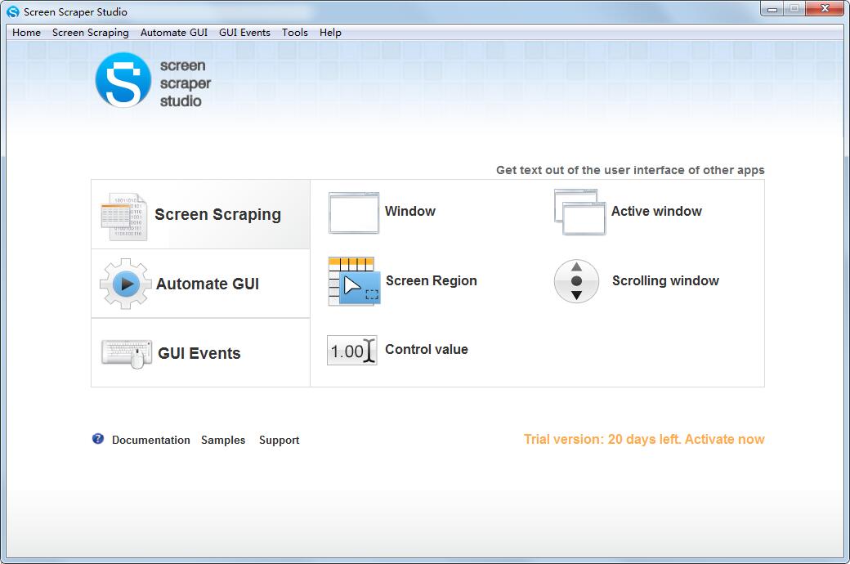
Task: Click the title bar application icon
Action: tap(11, 11)
